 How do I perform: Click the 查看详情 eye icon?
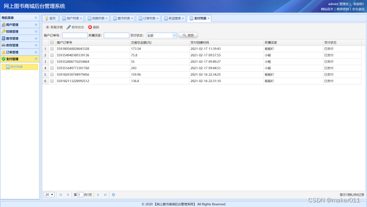pos(47,27)
